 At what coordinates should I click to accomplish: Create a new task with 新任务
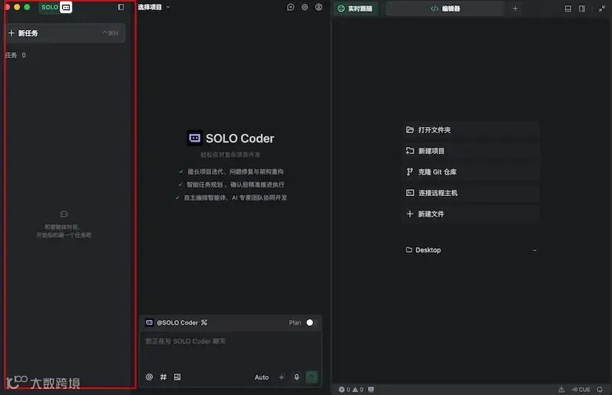pyautogui.click(x=65, y=33)
